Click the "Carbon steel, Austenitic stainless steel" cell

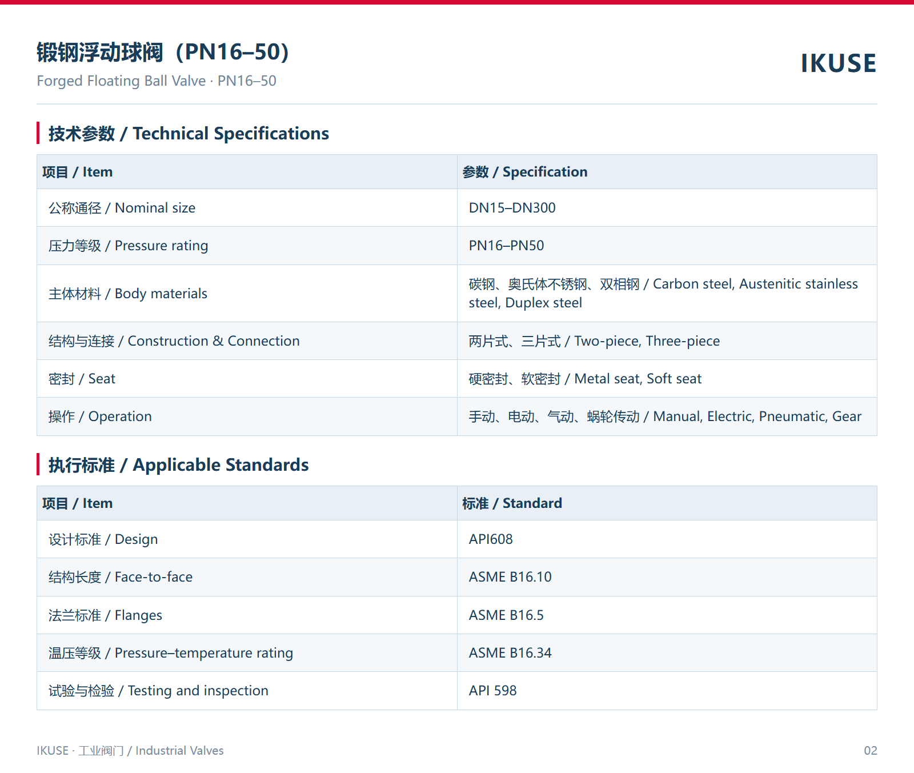(x=667, y=294)
